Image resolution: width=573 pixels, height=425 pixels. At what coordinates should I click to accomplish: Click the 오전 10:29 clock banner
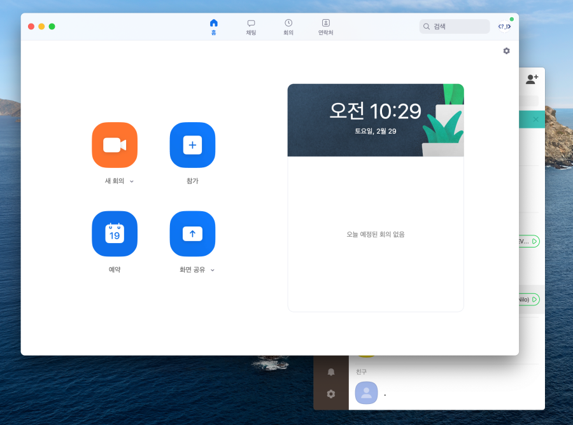click(376, 120)
